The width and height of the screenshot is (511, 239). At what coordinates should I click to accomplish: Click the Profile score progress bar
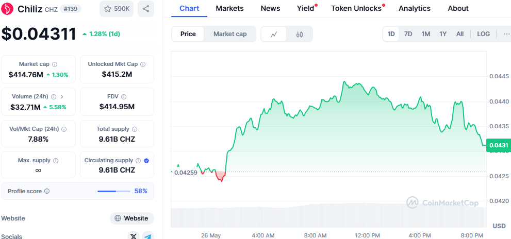click(x=114, y=191)
